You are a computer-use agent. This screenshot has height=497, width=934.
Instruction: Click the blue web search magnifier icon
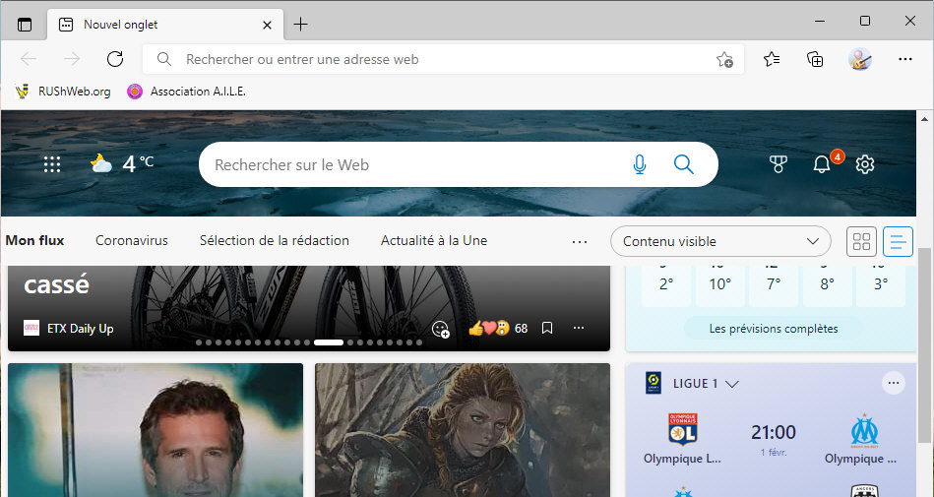click(683, 164)
